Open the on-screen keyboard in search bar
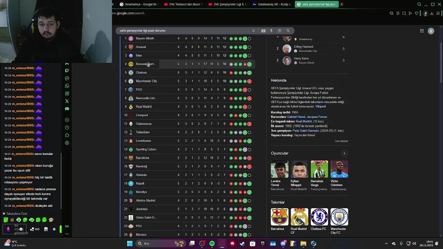This screenshot has width=443, height=249. click(x=263, y=31)
